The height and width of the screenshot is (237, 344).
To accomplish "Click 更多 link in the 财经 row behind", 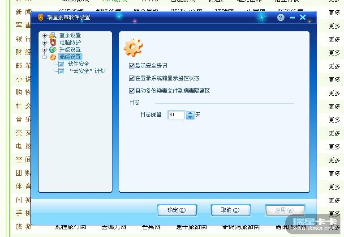I will click(334, 53).
